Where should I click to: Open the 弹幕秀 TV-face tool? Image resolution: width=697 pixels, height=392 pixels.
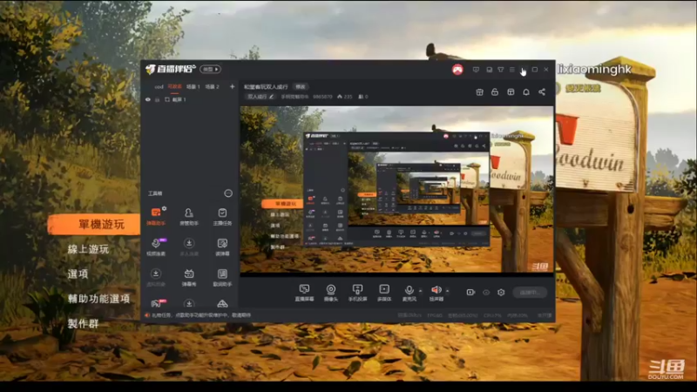(x=189, y=276)
